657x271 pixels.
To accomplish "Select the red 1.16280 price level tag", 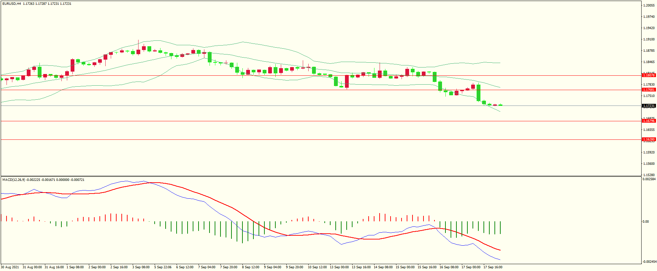I will pos(649,139).
